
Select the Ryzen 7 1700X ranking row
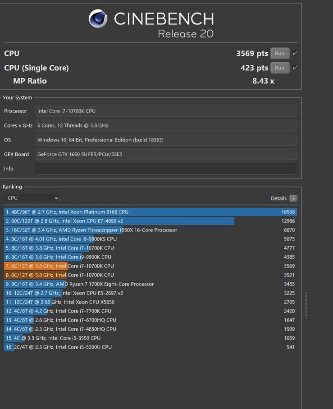[x=151, y=284]
